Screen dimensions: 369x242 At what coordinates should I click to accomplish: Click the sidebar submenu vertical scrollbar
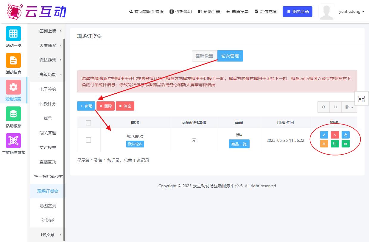64,140
